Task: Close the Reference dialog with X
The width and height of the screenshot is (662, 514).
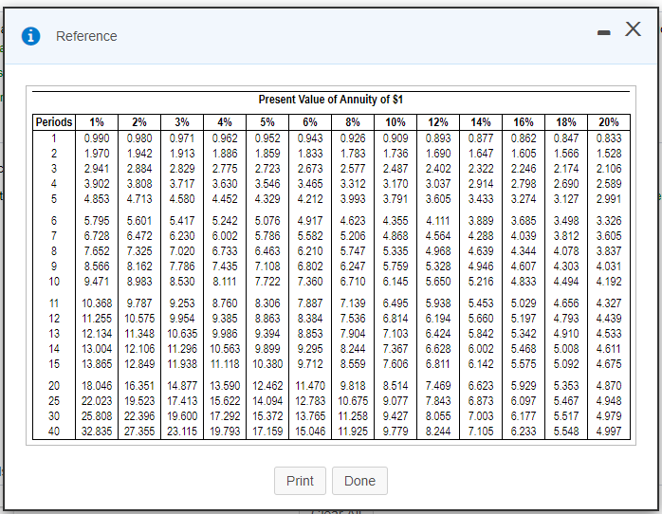Action: [633, 29]
